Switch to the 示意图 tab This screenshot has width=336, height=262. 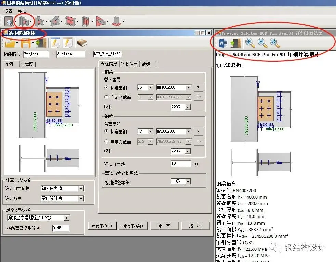click(27, 64)
